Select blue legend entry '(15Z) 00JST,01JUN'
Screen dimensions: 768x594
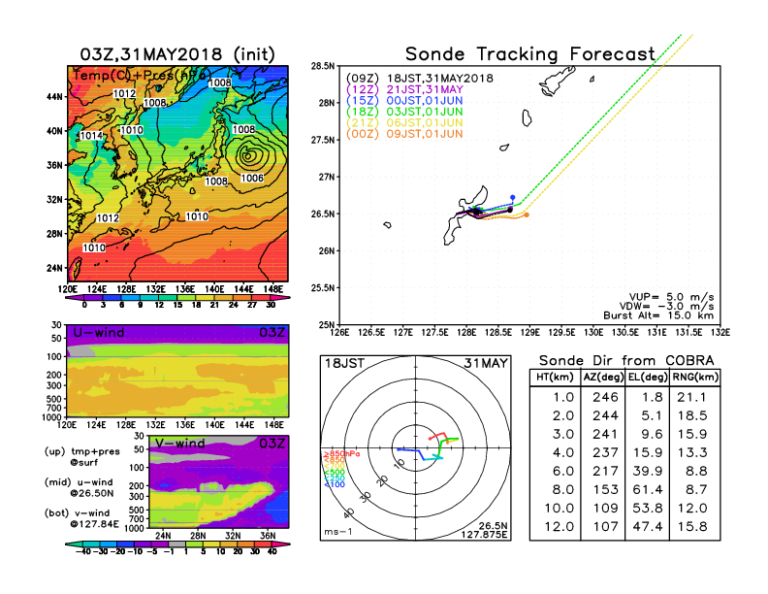click(404, 101)
